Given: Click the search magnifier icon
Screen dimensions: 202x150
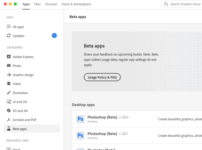Looking at the screenshot, I should [x=166, y=4].
